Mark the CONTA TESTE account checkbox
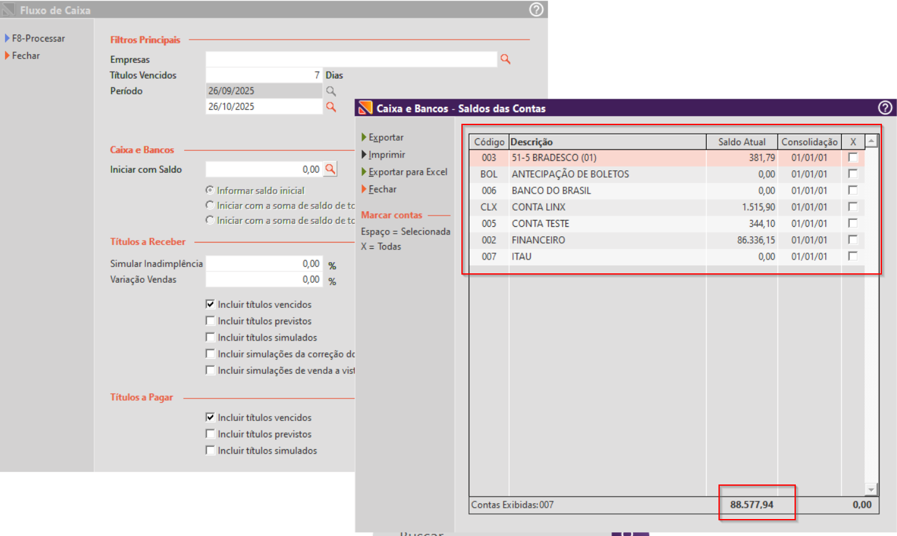The image size is (897, 536). coord(853,223)
